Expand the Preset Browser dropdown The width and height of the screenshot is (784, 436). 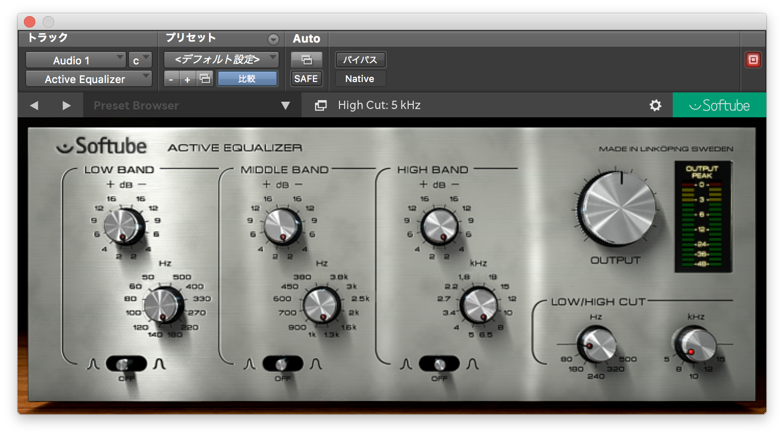click(x=285, y=105)
